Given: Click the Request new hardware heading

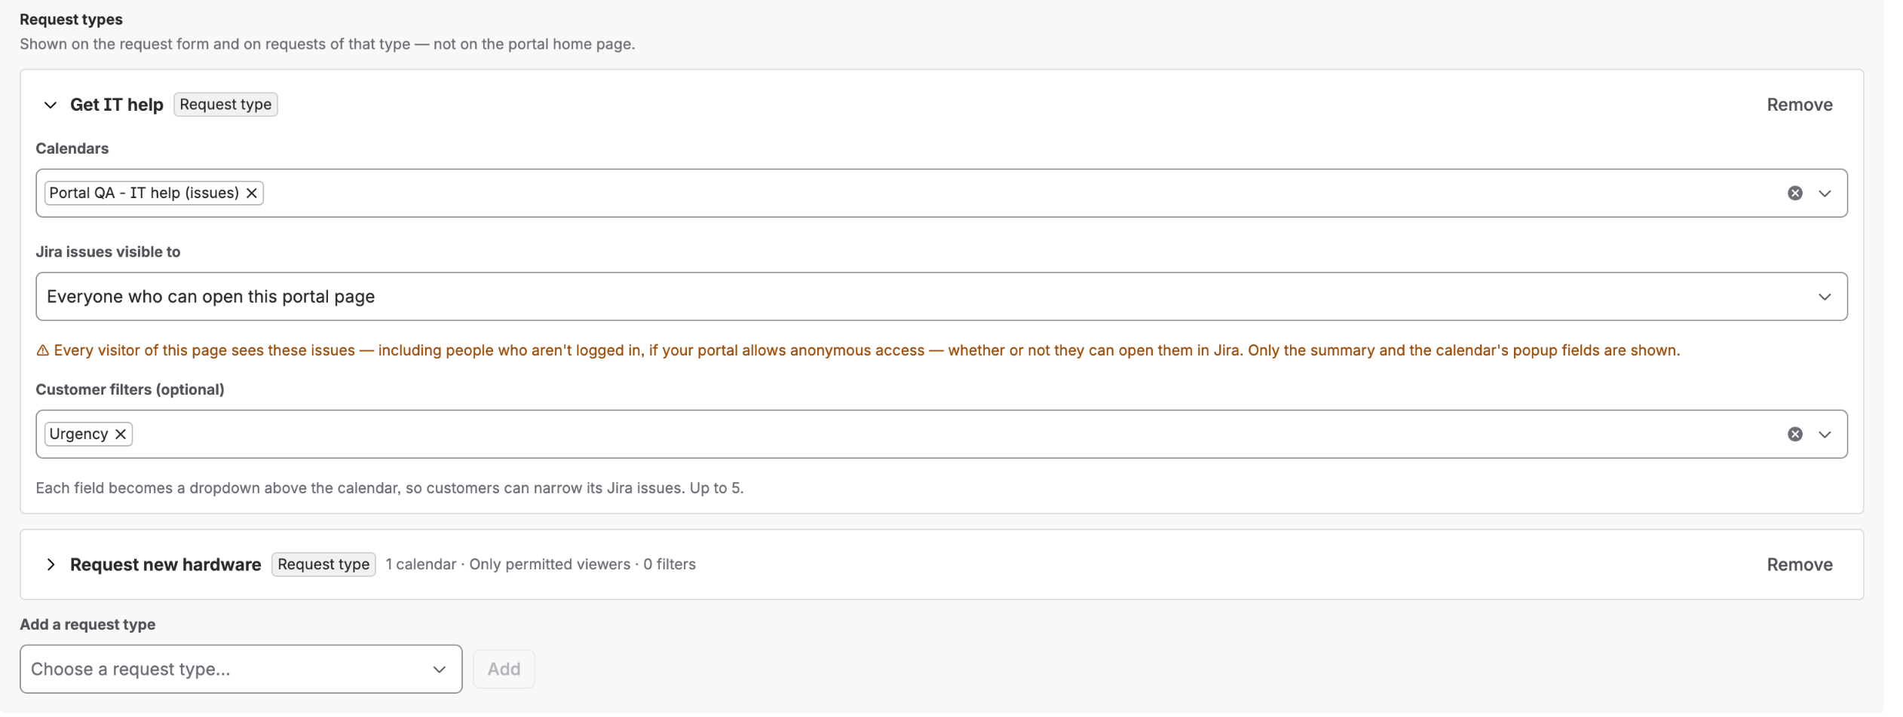Looking at the screenshot, I should tap(165, 565).
